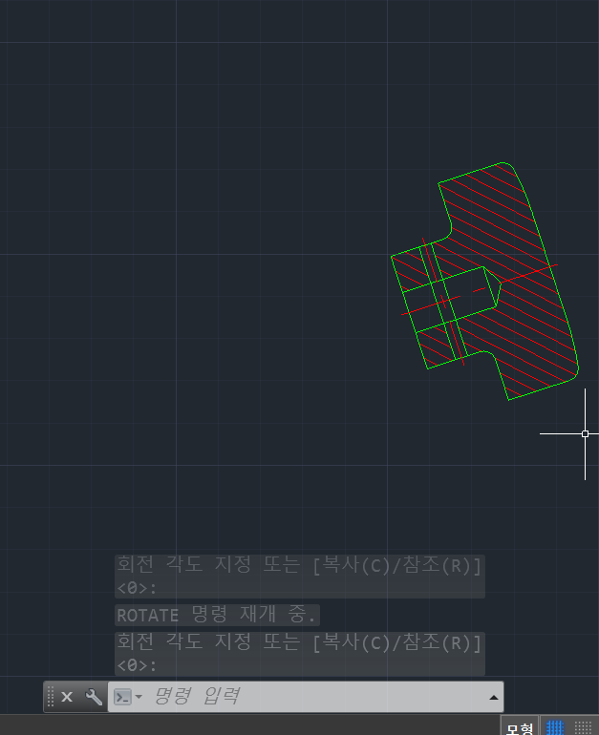Select the hatched section part drawing

point(484,282)
